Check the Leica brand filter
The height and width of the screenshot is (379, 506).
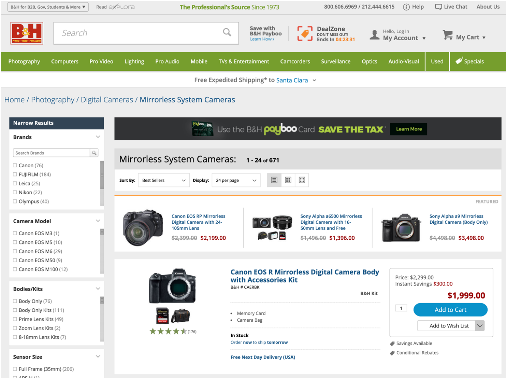[x=15, y=183]
